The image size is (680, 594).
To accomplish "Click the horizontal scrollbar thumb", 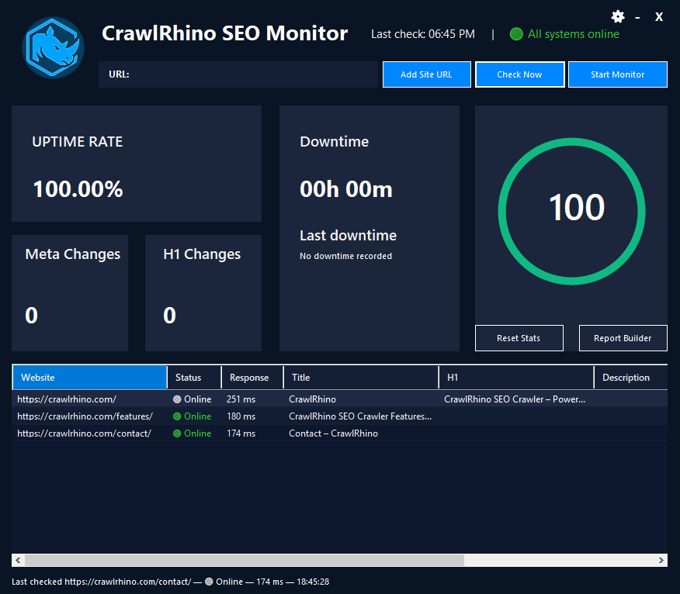I will tap(245, 560).
